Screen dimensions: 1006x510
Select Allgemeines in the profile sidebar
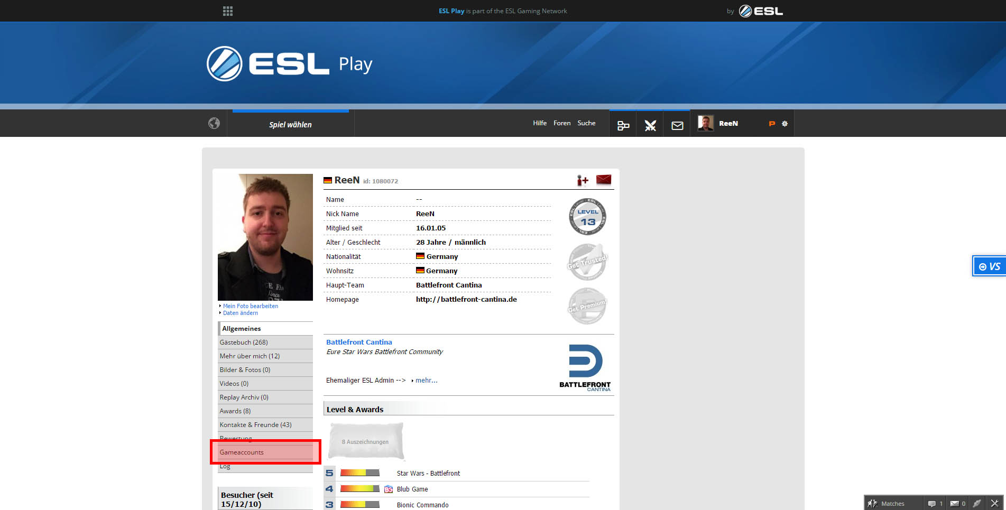coord(265,328)
